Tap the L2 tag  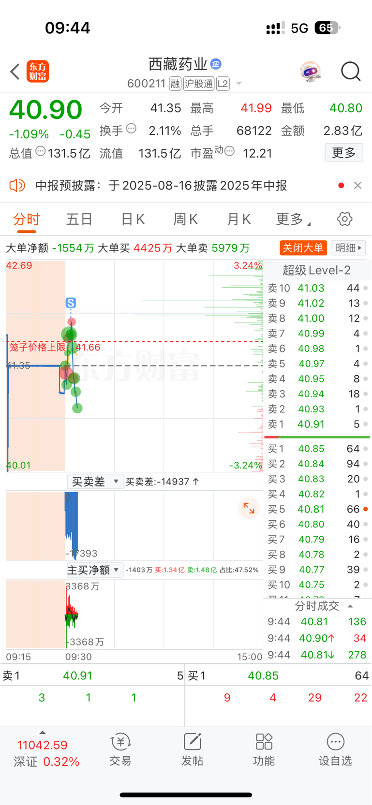point(223,84)
